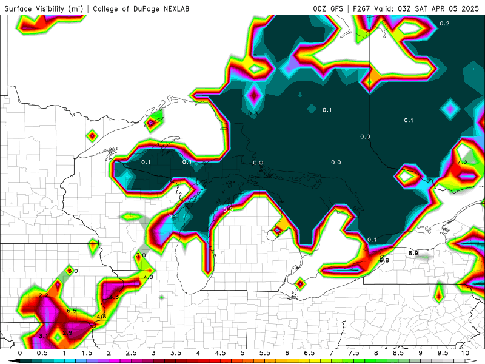
Task: Click the 10 tick label on the color scale
Action: pos(465,353)
